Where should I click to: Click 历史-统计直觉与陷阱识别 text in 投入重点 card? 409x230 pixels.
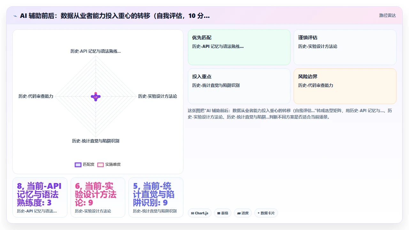pos(216,85)
